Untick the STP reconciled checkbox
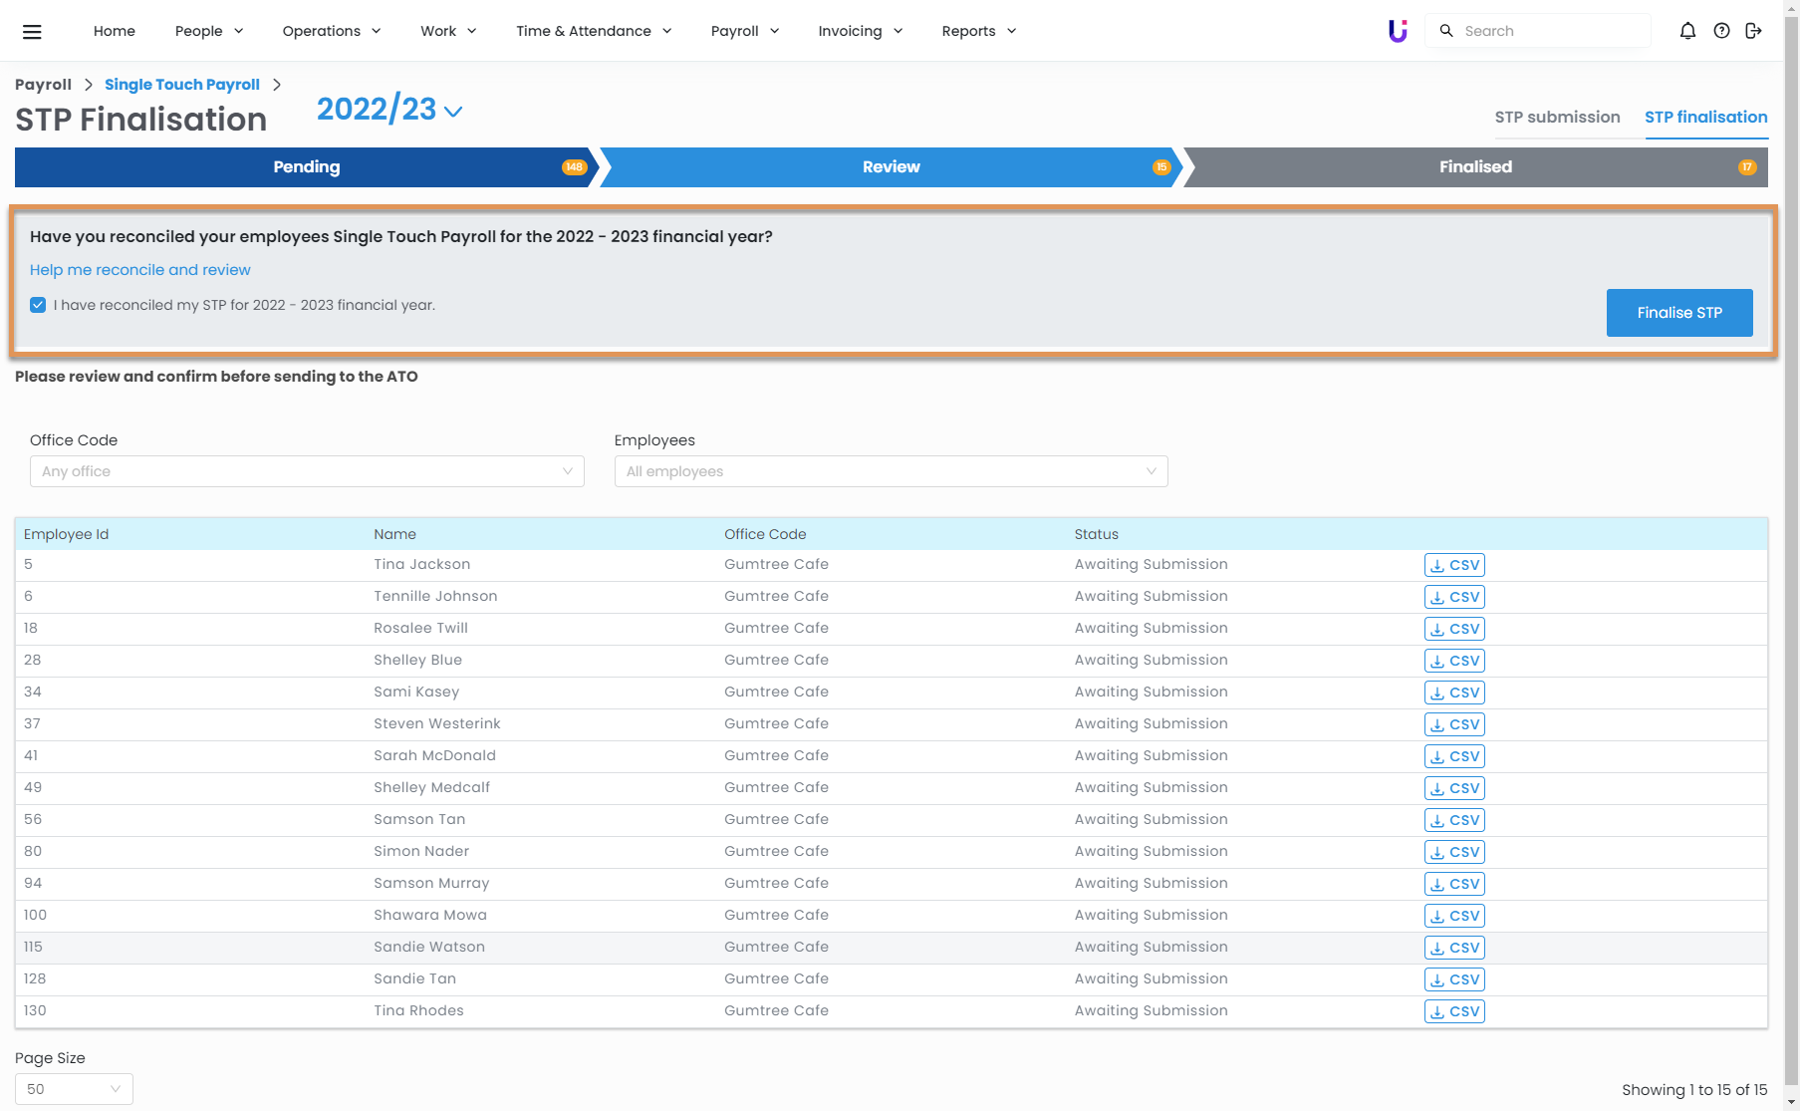This screenshot has width=1800, height=1111. pyautogui.click(x=38, y=305)
